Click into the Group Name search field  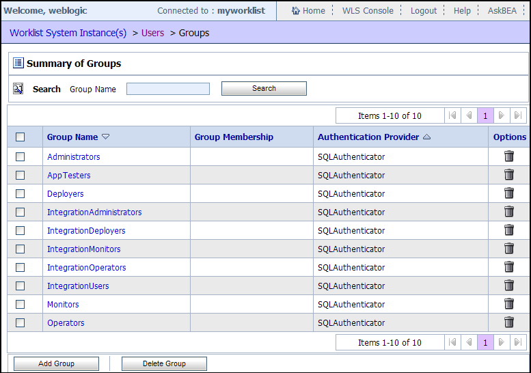point(168,89)
